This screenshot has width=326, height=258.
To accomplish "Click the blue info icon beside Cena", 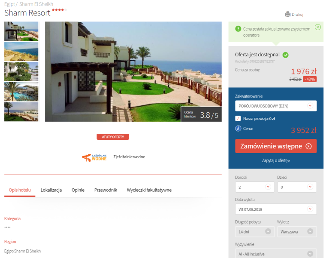I will coord(238,129).
